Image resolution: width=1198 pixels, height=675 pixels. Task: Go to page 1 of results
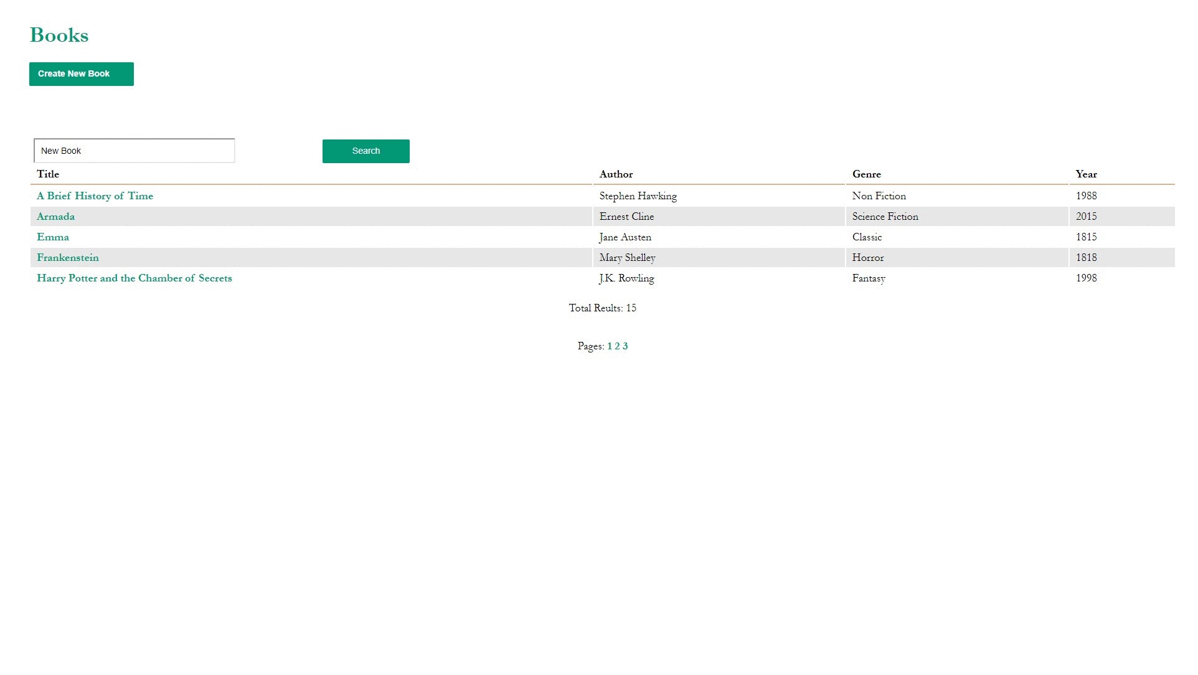tap(610, 347)
